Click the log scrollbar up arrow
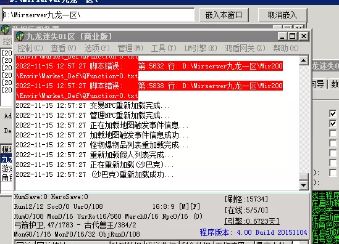Viewport: 339px width, 244px height. [x=304, y=60]
